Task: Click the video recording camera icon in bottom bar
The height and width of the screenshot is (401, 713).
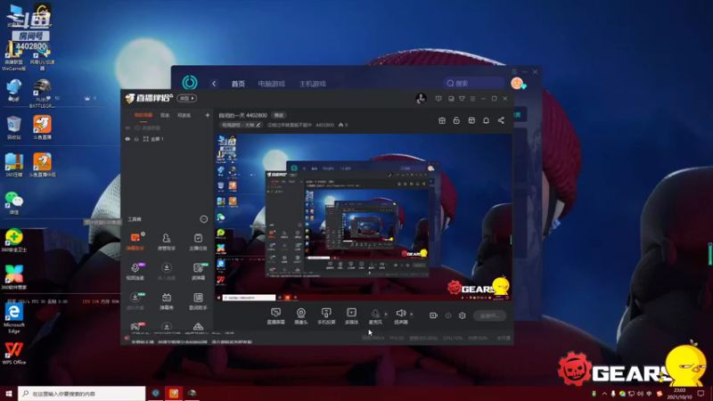Action: (433, 315)
